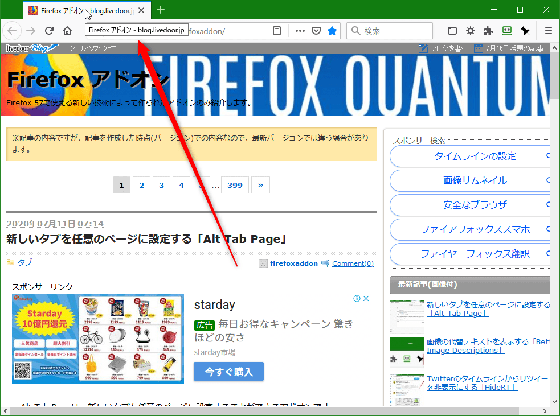Close the Firefox アドオン tab
560x416 pixels.
(x=141, y=10)
